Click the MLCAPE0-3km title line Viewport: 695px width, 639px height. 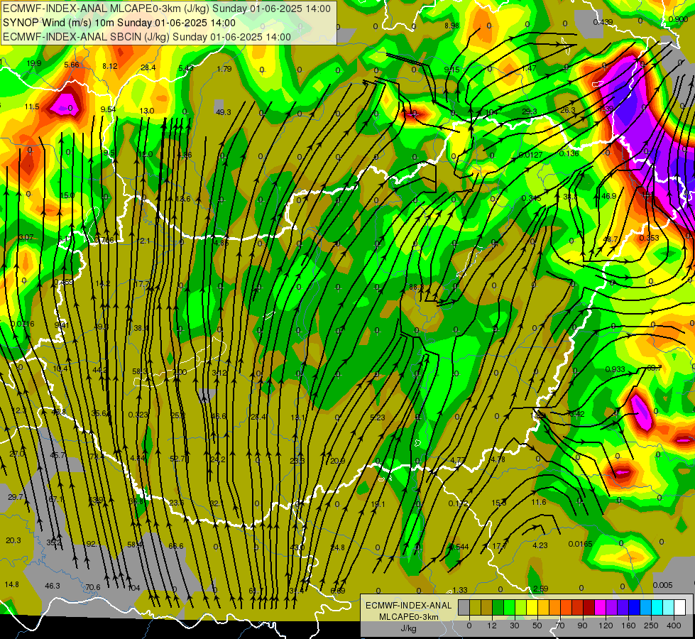coord(167,9)
